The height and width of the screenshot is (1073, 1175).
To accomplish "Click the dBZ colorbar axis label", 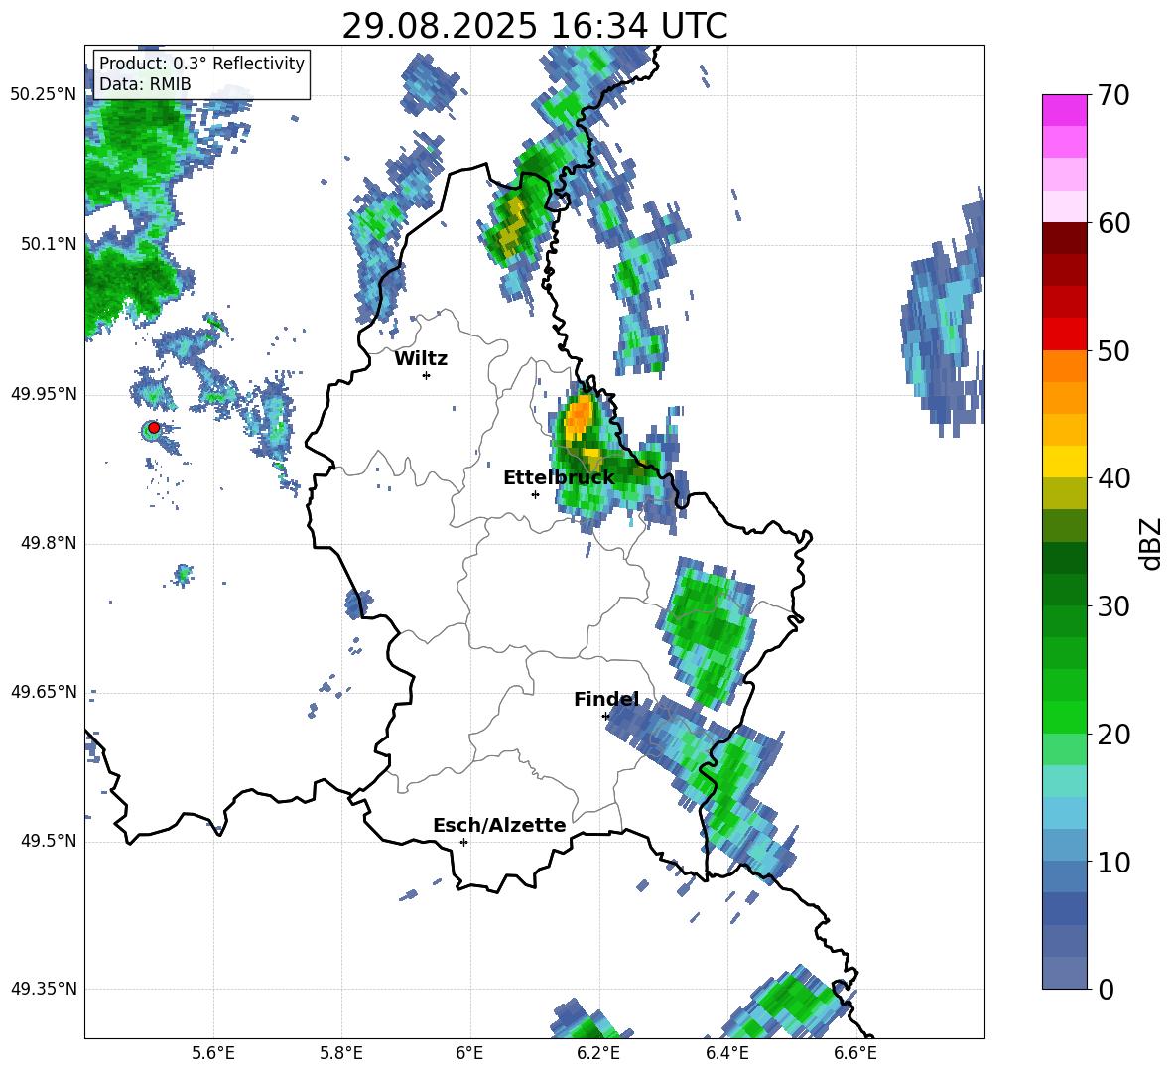I will click(1150, 543).
